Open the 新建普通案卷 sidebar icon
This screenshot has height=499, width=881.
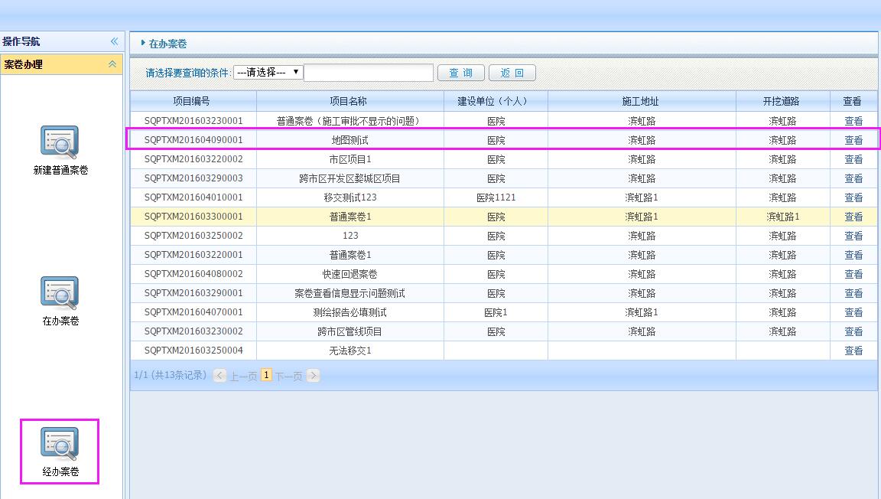[60, 142]
